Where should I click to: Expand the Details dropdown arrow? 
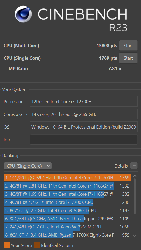134,166
